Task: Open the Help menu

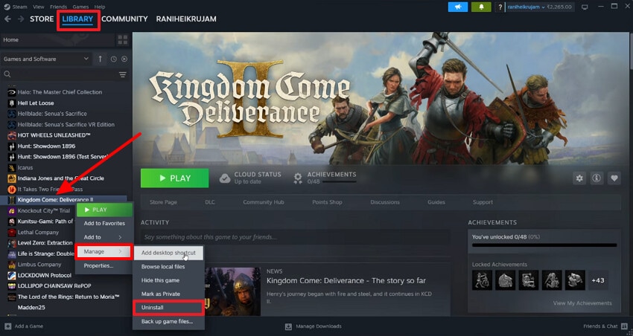Action: click(100, 7)
